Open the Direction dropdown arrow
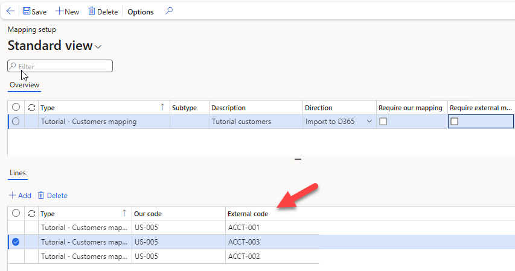This screenshot has height=271, width=515. point(369,121)
